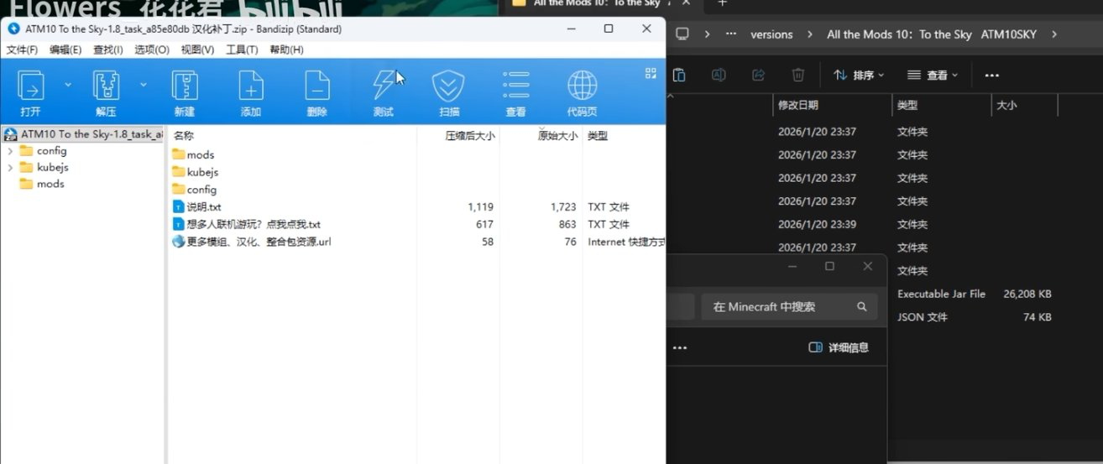Image resolution: width=1103 pixels, height=464 pixels.
Task: Open the Tools (工具) menu
Action: pyautogui.click(x=242, y=50)
